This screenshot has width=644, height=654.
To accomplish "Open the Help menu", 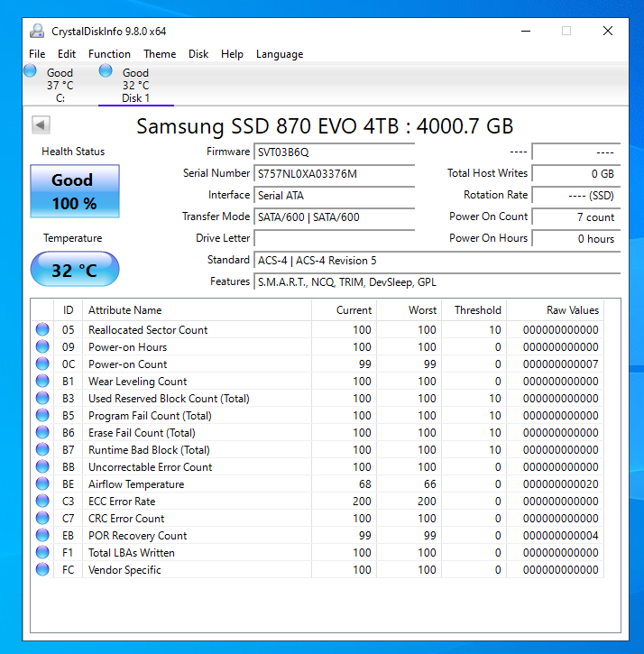I will point(232,54).
